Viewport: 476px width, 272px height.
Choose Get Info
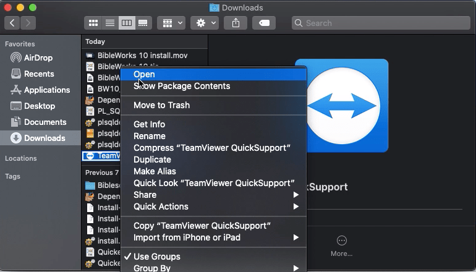click(x=214, y=124)
